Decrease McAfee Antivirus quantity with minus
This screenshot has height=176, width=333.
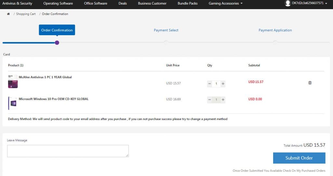210,84
